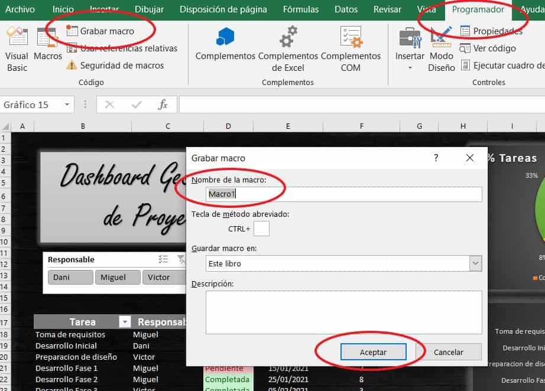Open the blue Complementos add-ins button
Image resolution: width=545 pixels, height=391 pixels.
tap(225, 44)
